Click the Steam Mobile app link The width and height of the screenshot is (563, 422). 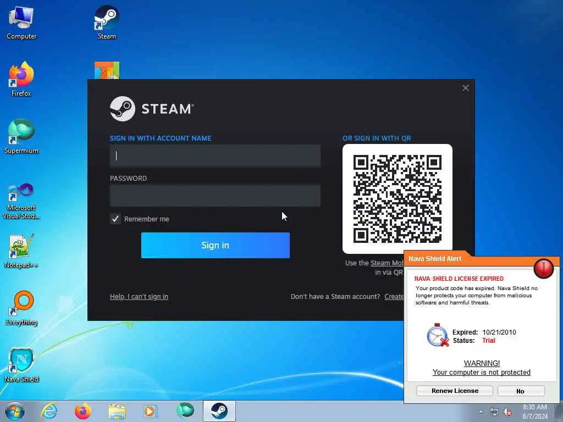click(x=387, y=263)
